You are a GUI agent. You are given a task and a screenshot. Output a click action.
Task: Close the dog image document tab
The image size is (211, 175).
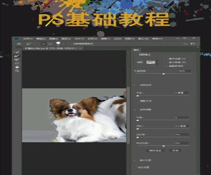pos(80,48)
